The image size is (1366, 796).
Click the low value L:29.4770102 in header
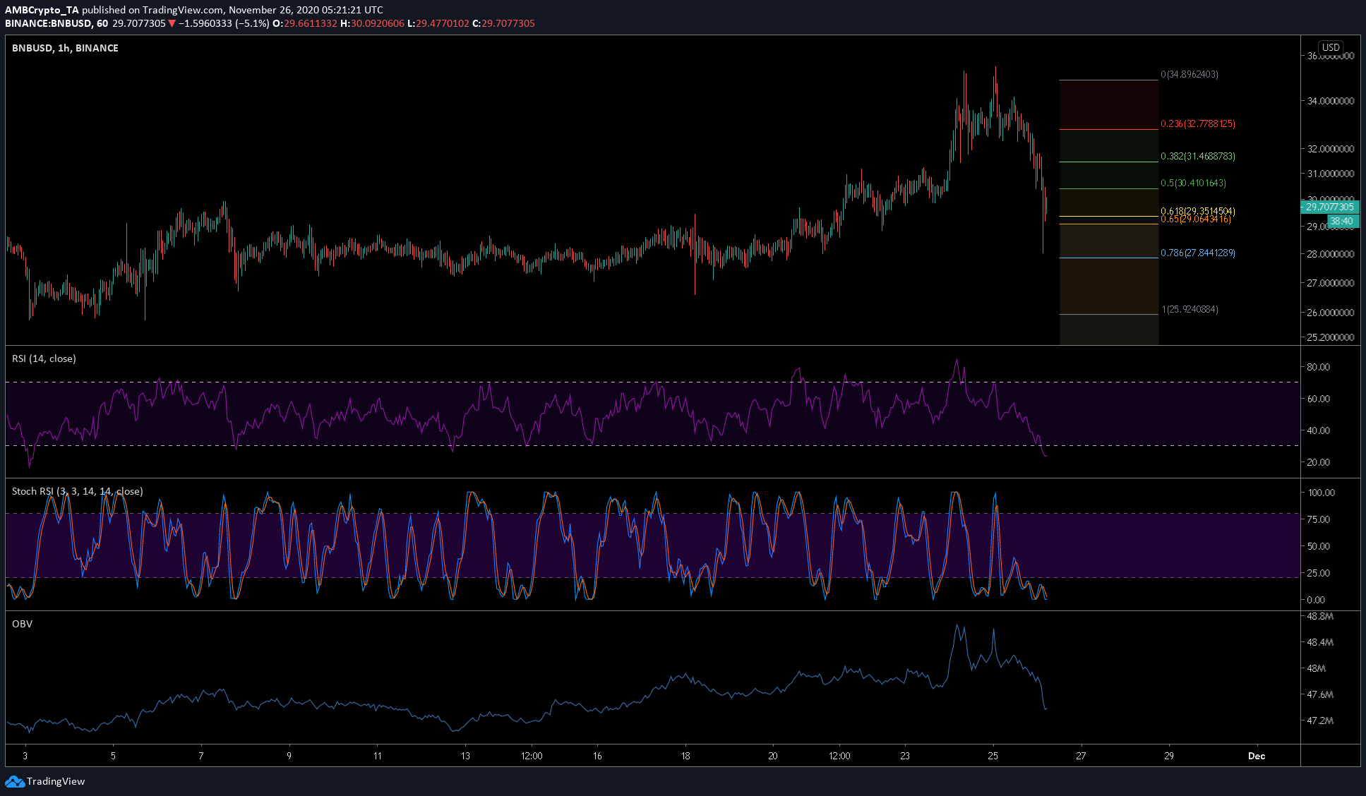[438, 23]
